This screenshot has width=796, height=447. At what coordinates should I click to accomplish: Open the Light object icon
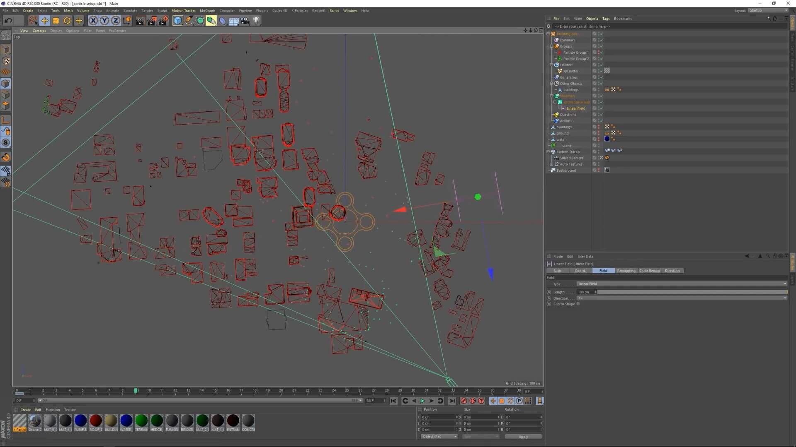click(x=256, y=21)
